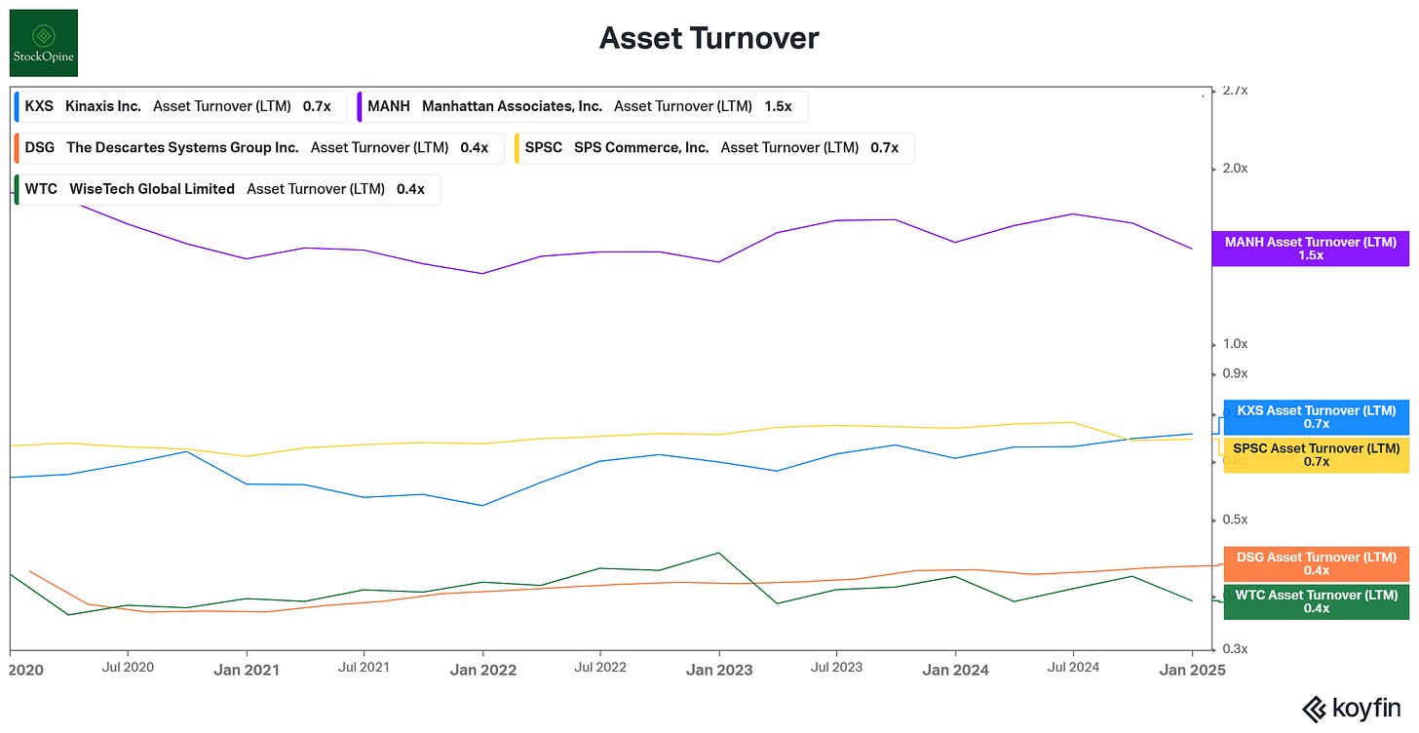This screenshot has width=1419, height=733.
Task: Click the Asset Turnover chart title
Action: [x=709, y=38]
